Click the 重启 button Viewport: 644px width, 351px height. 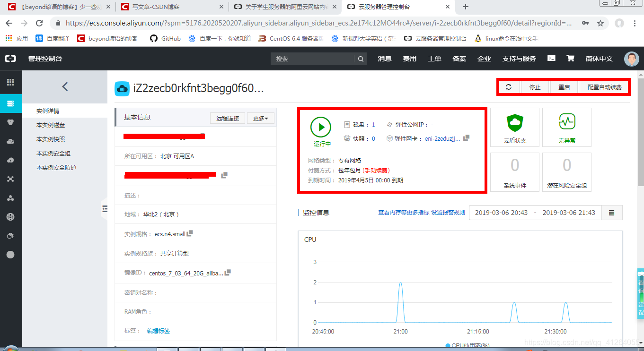tap(564, 87)
